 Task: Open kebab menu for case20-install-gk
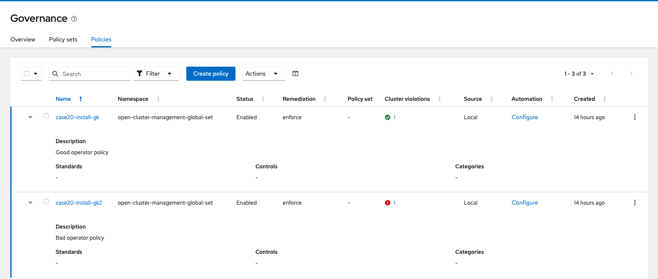coord(634,117)
